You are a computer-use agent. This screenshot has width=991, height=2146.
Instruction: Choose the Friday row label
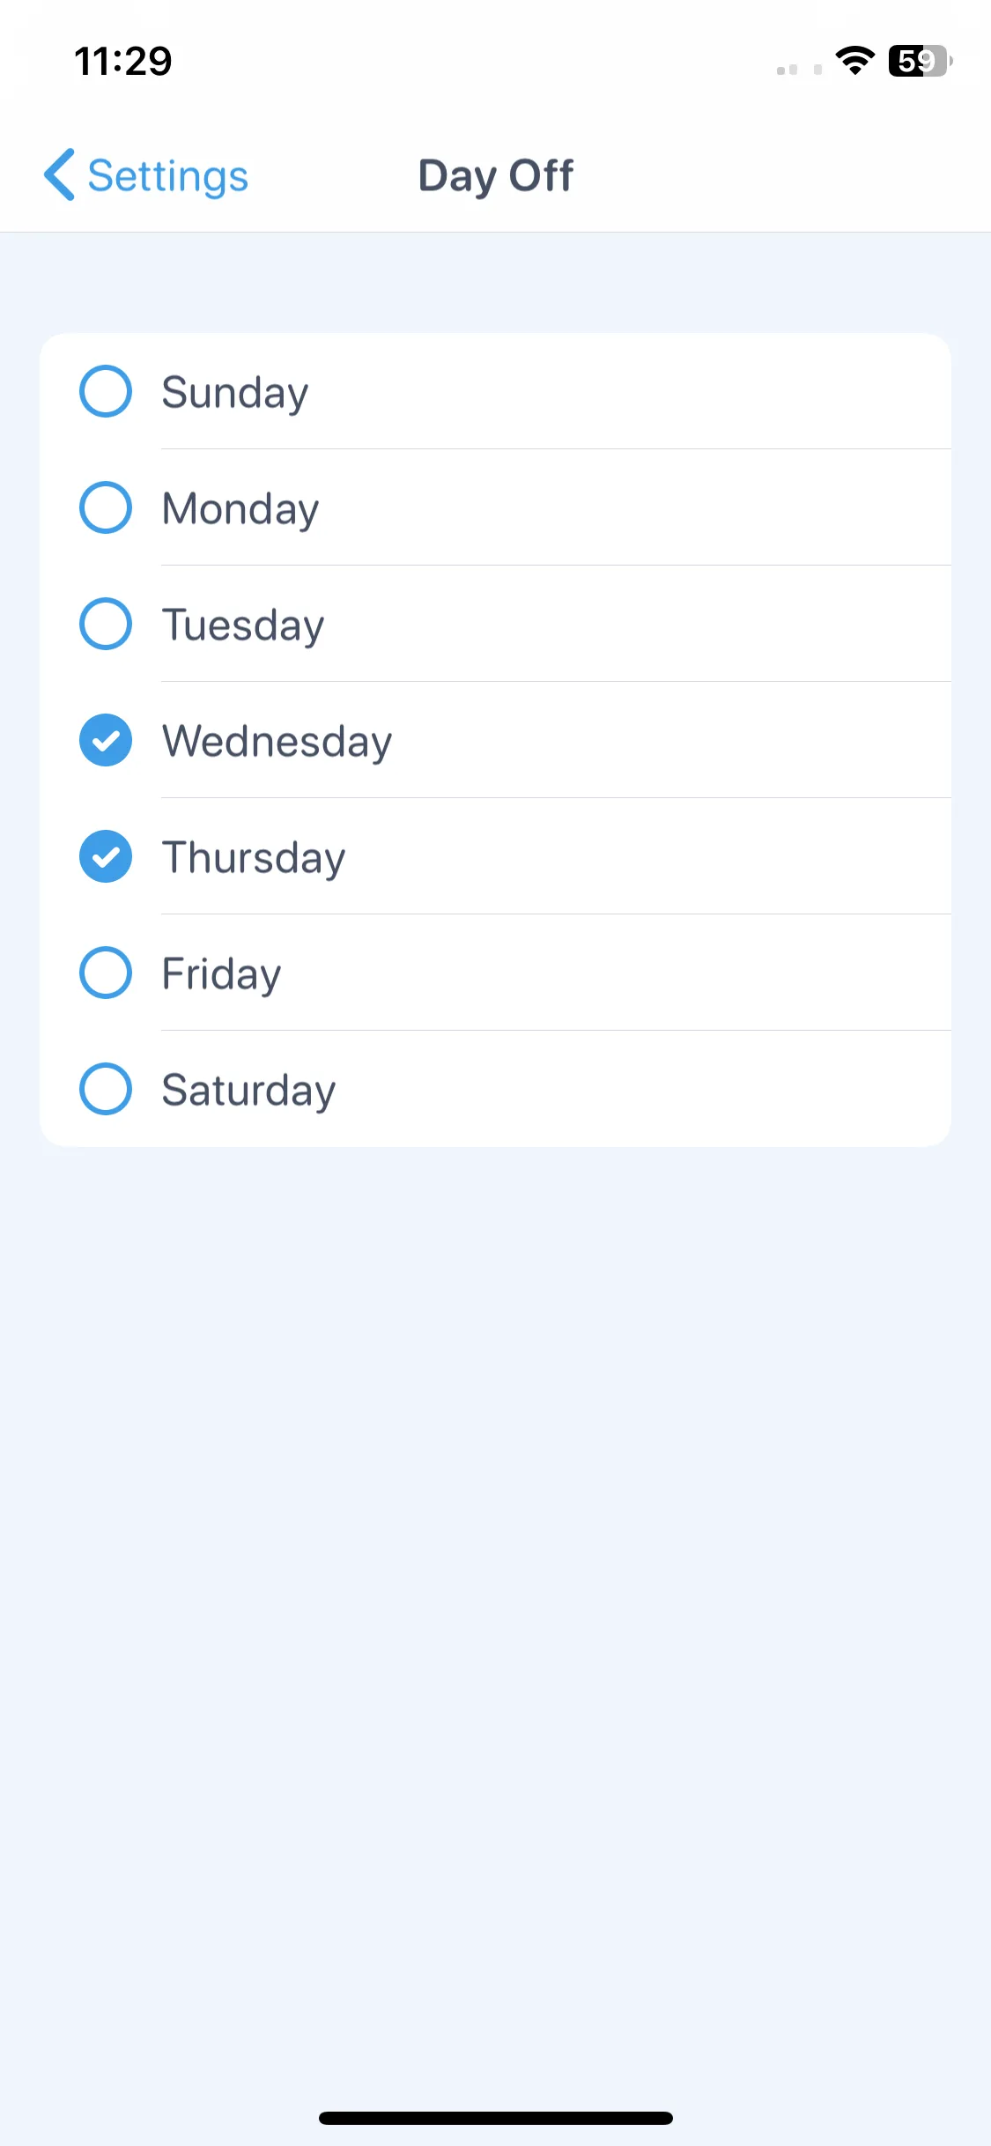tap(222, 973)
